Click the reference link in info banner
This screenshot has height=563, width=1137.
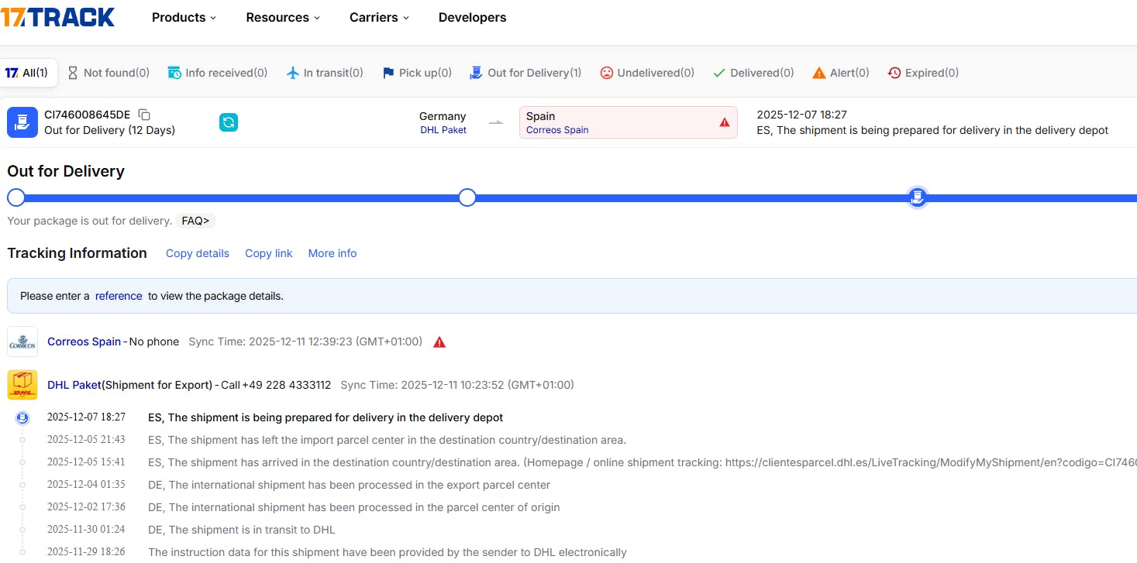[119, 296]
